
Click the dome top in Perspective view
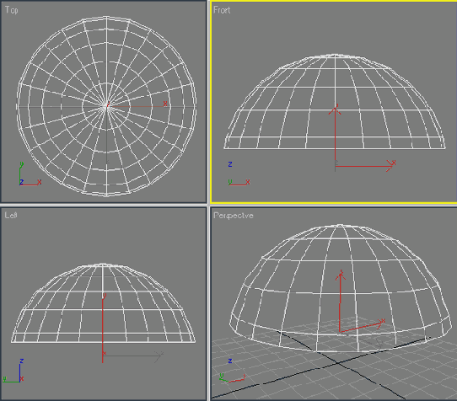pyautogui.click(x=341, y=226)
